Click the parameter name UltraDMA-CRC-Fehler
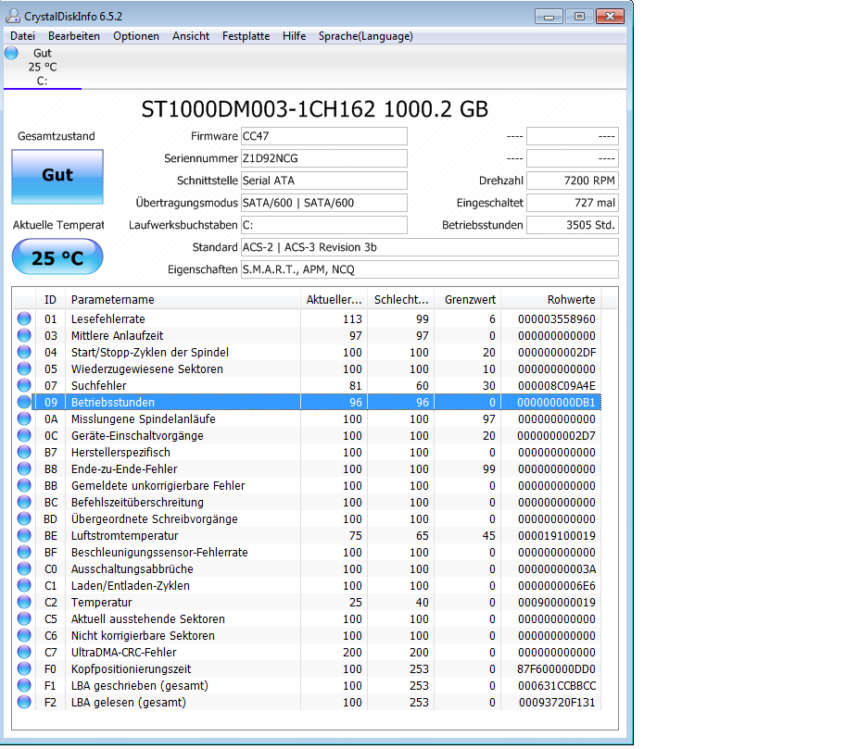This screenshot has width=846, height=749. [123, 653]
